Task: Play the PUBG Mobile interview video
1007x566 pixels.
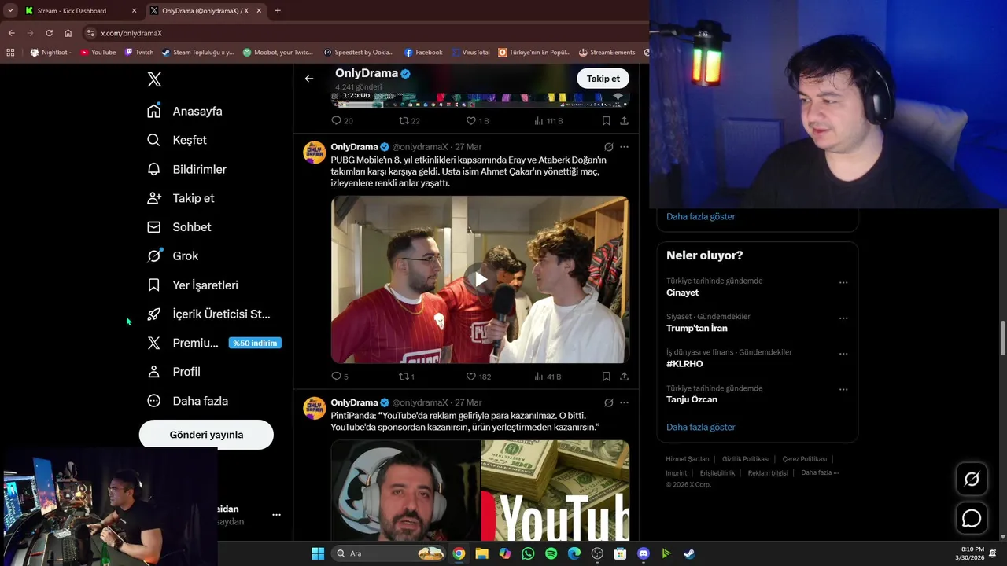Action: point(480,279)
